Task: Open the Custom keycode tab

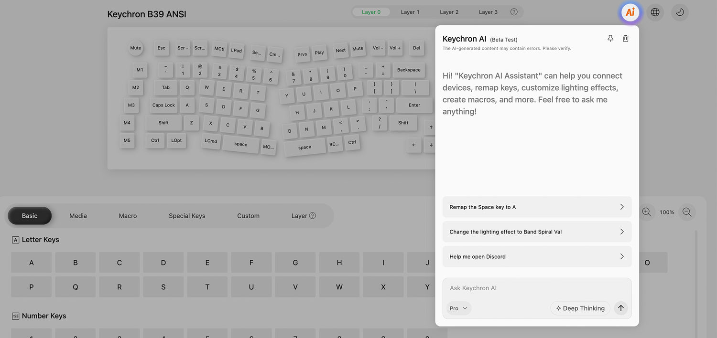Action: (x=248, y=216)
